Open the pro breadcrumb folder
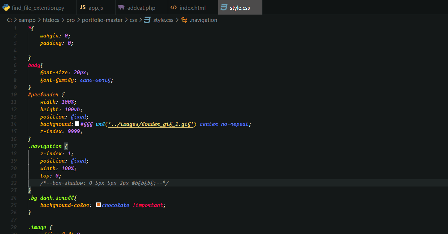The width and height of the screenshot is (448, 234). point(70,20)
